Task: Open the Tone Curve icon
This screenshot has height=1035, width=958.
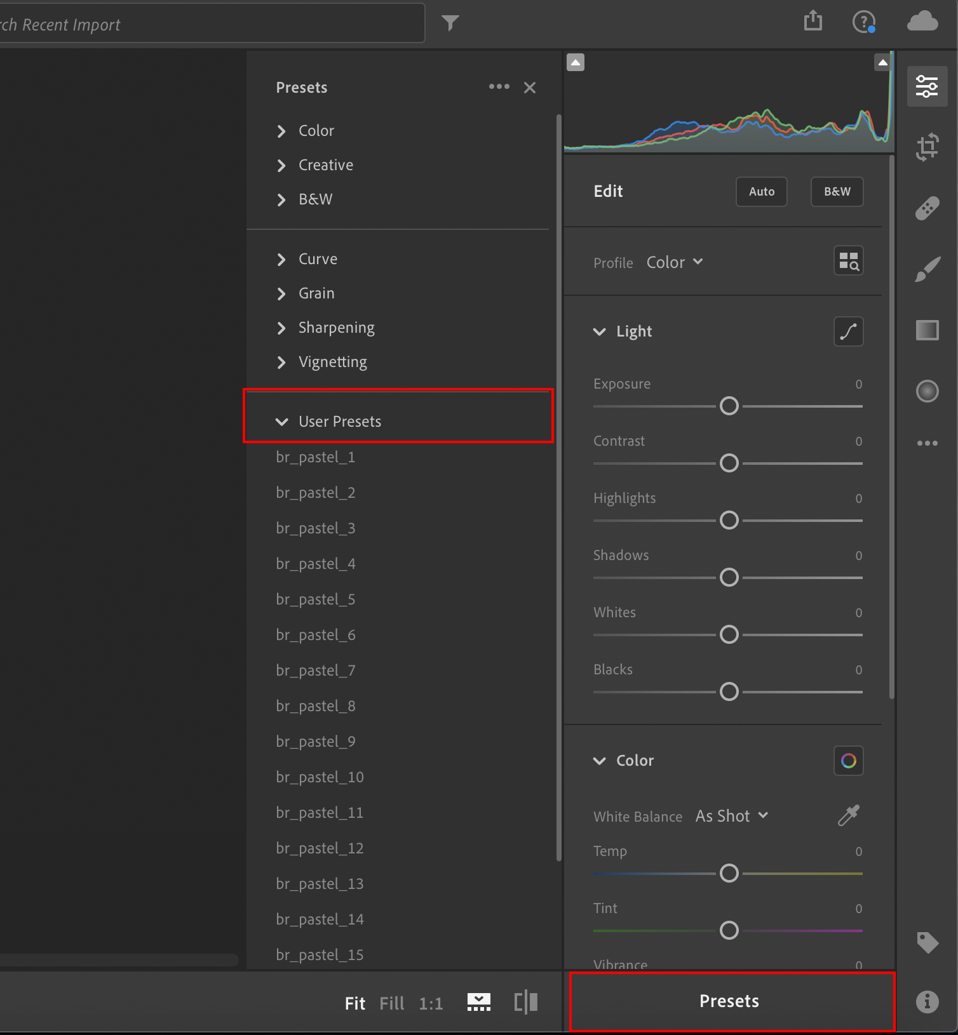Action: 848,331
